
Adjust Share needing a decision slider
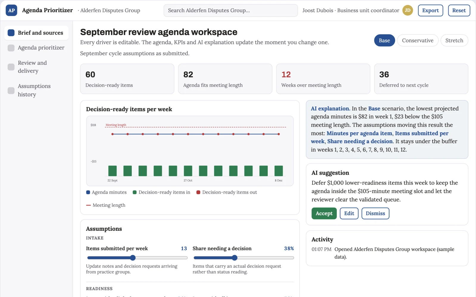click(243, 258)
